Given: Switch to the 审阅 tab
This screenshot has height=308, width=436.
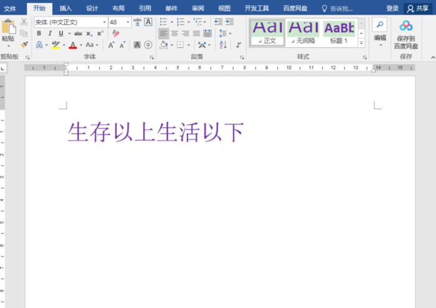Looking at the screenshot, I should coord(198,8).
